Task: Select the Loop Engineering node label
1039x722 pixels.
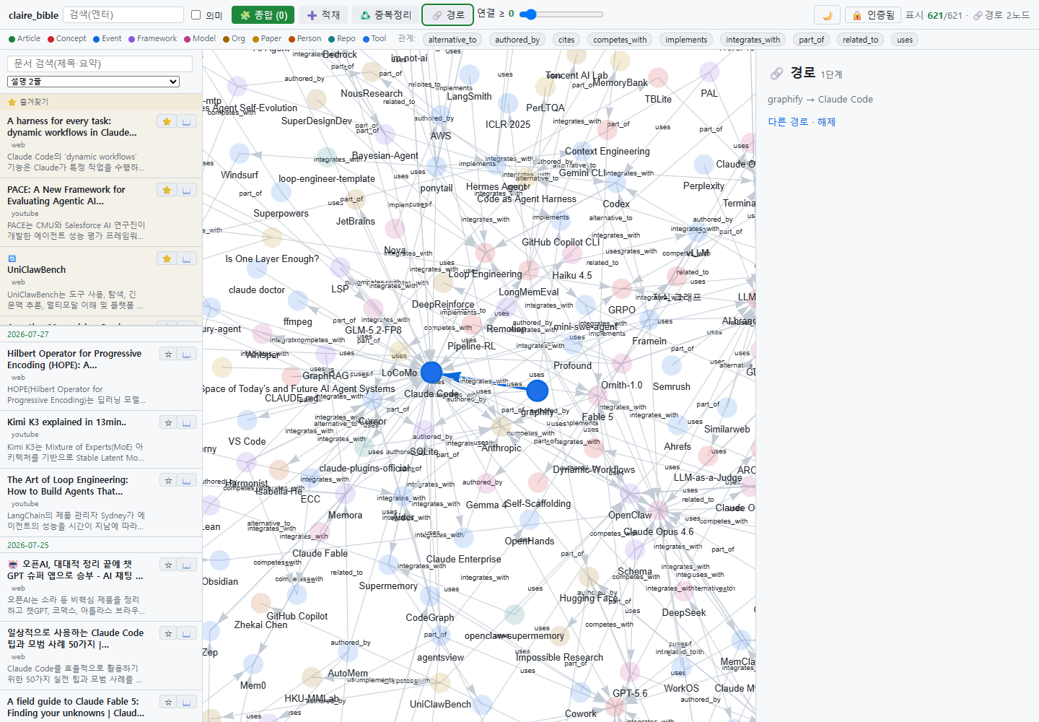Action: point(485,274)
